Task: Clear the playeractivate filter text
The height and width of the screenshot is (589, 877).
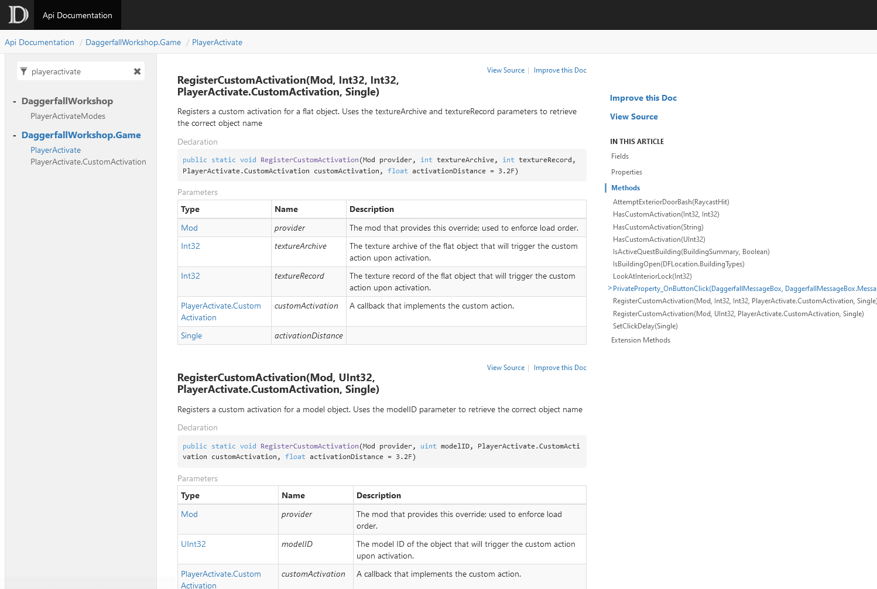Action: tap(137, 71)
